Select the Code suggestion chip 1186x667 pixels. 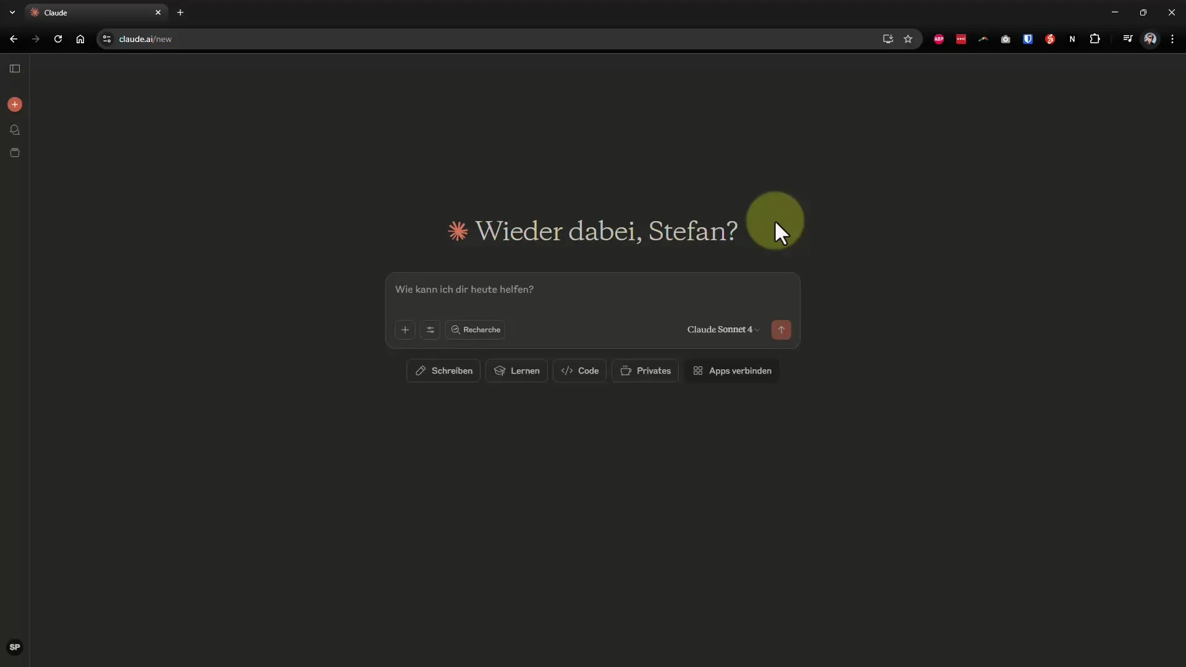pos(579,371)
